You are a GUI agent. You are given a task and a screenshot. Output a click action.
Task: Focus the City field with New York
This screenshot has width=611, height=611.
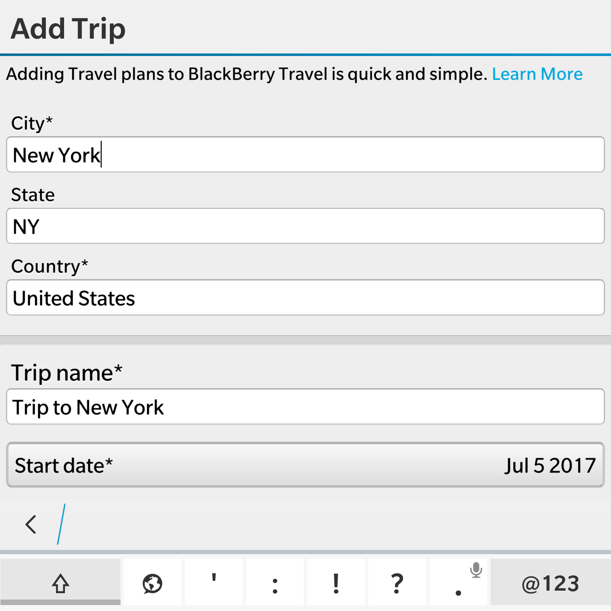(x=305, y=154)
